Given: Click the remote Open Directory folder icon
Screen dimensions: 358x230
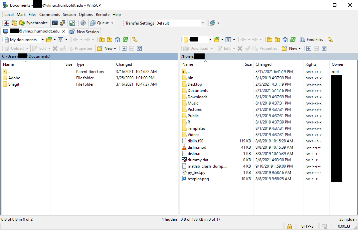Looking at the screenshot, I should [217, 39].
